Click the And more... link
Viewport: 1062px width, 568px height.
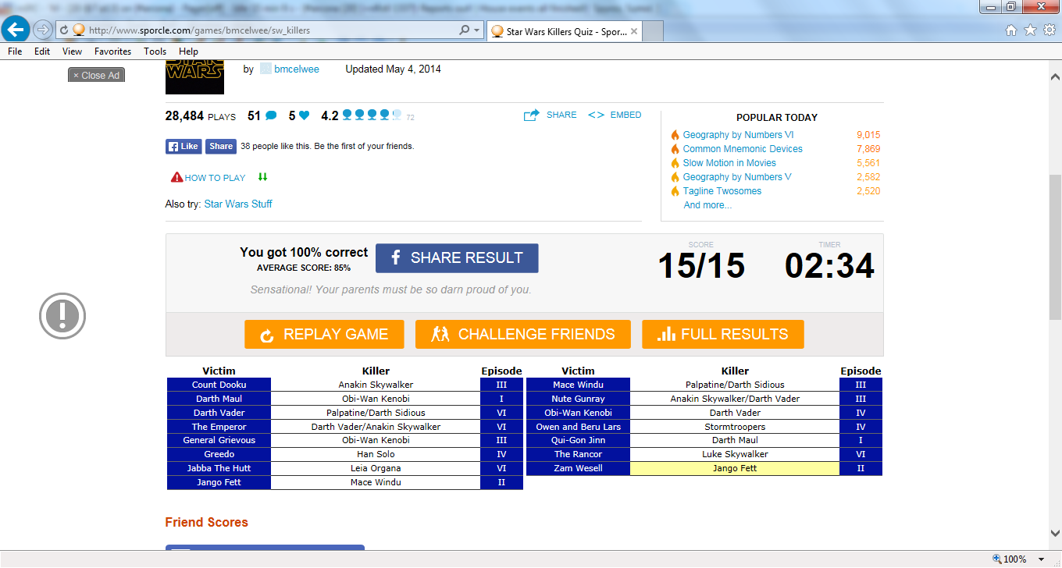pyautogui.click(x=707, y=205)
